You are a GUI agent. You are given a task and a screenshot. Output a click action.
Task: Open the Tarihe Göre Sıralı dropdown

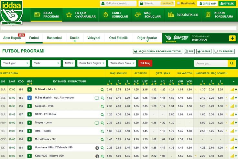coord(122,63)
